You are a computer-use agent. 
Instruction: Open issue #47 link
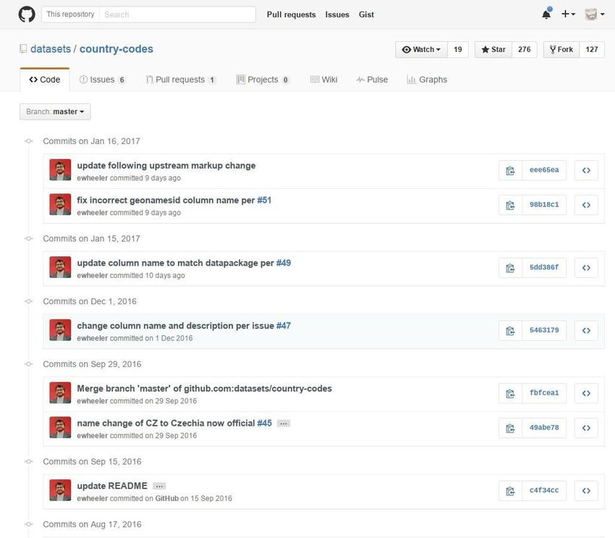(284, 326)
